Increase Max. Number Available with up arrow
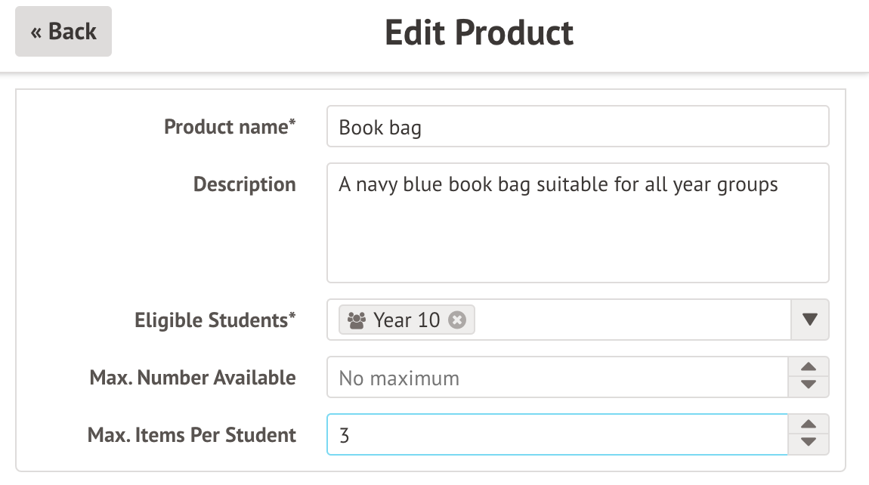 tap(809, 368)
